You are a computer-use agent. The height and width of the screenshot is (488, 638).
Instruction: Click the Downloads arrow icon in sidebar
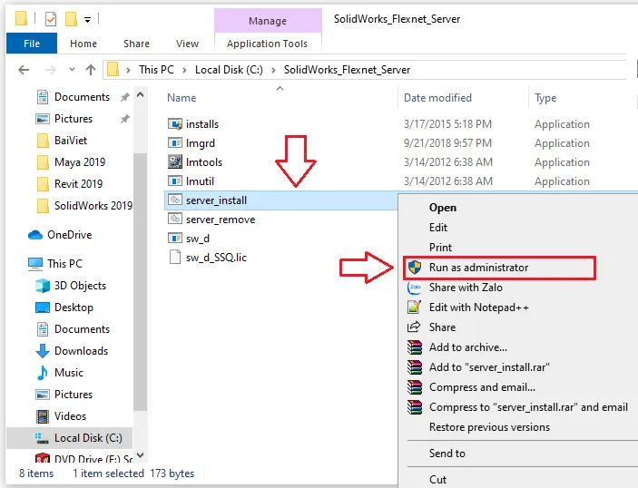(43, 351)
